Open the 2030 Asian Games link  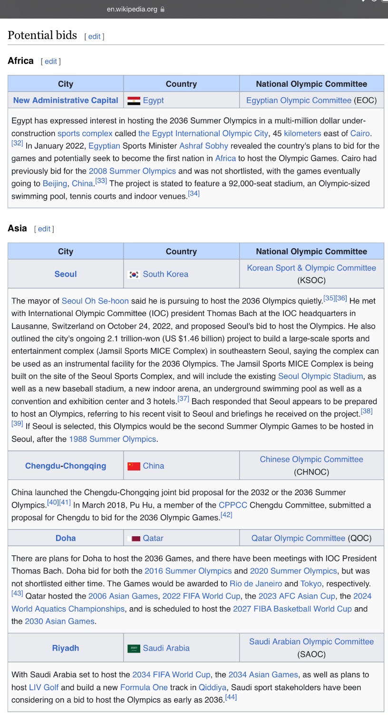pyautogui.click(x=60, y=621)
